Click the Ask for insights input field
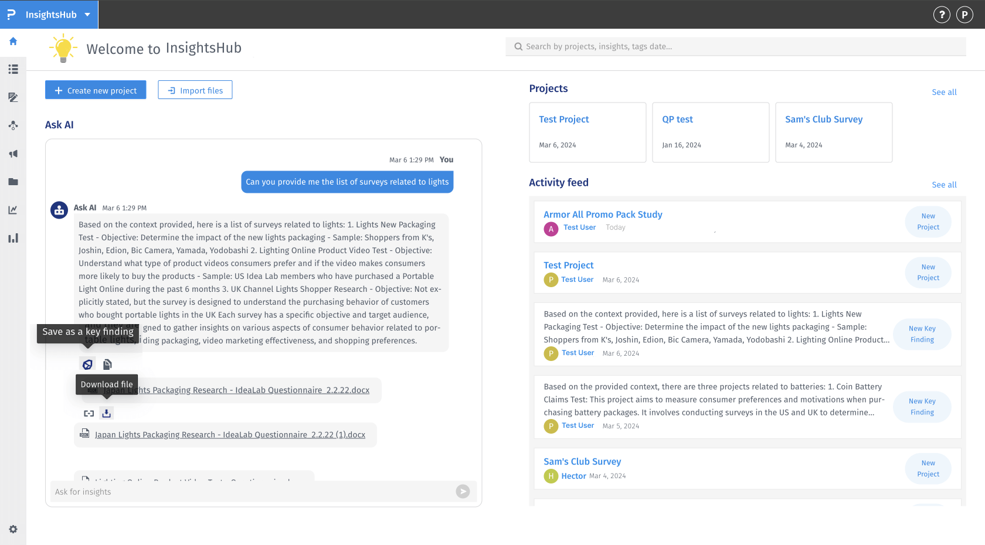 (252, 492)
